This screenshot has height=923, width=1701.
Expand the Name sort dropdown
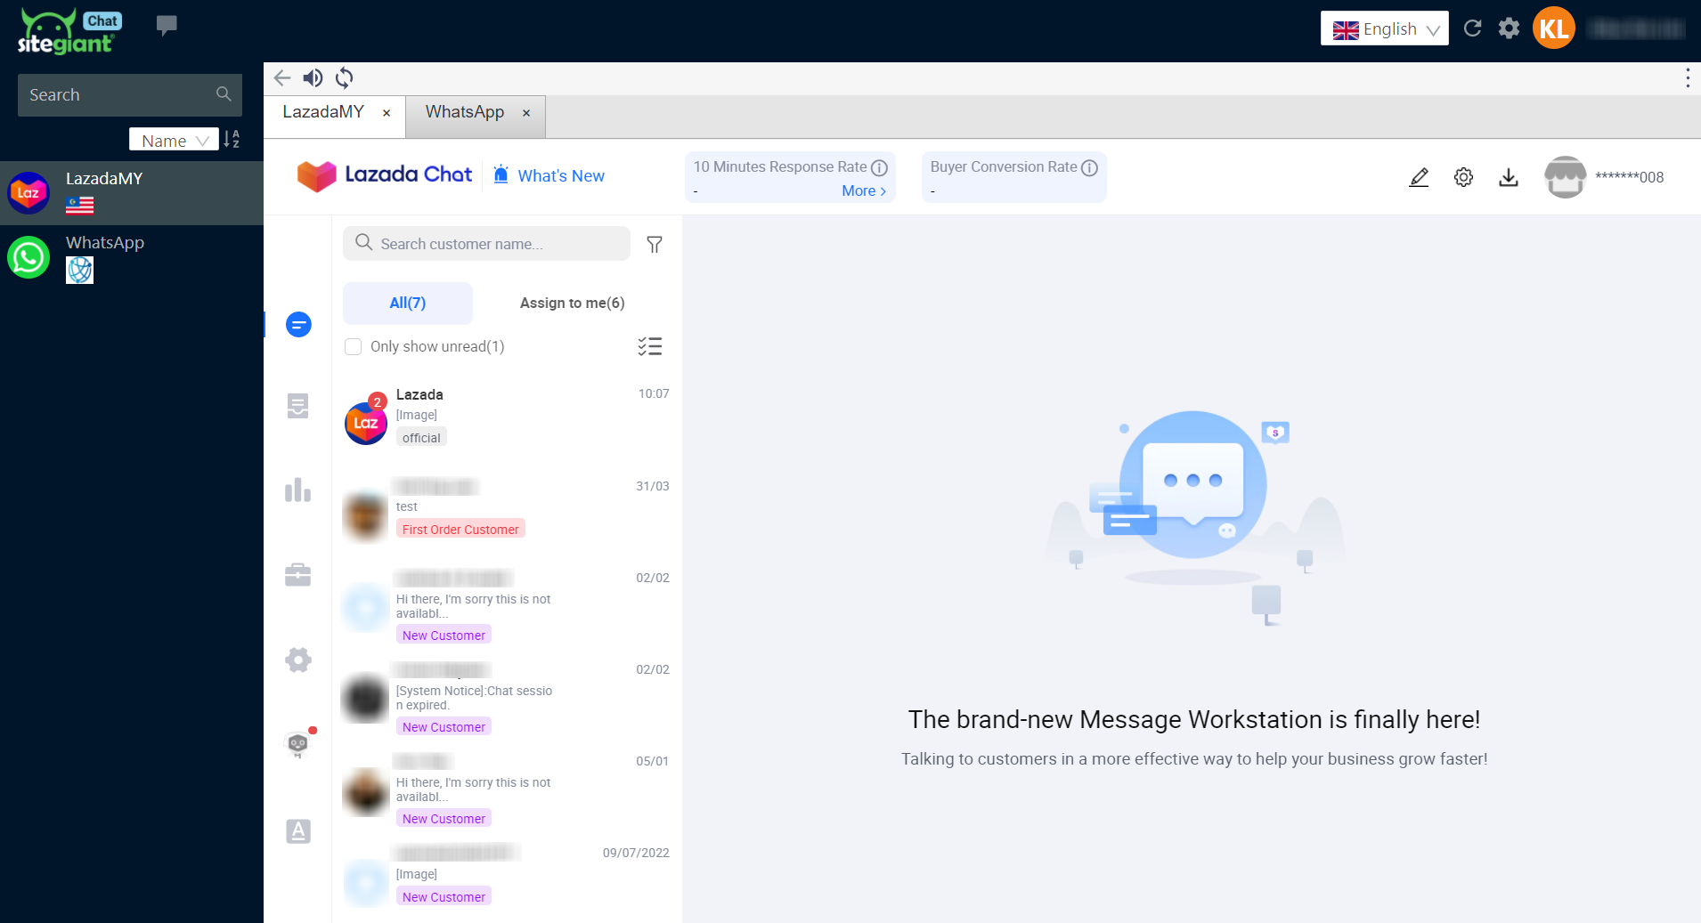click(174, 141)
